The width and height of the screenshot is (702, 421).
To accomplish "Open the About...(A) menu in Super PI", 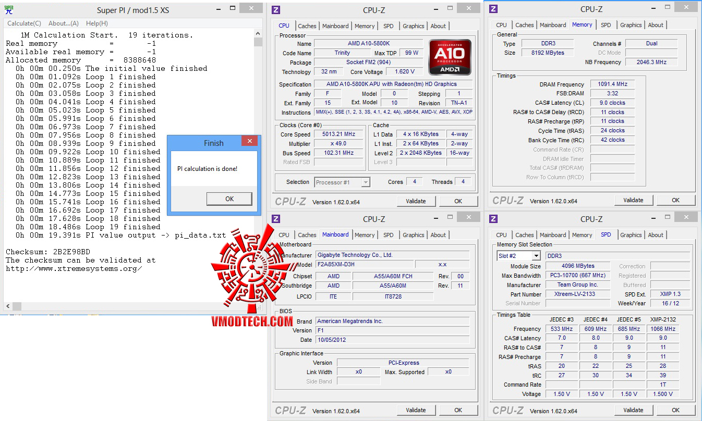I will click(x=64, y=23).
